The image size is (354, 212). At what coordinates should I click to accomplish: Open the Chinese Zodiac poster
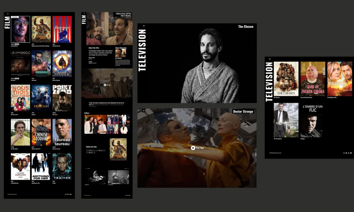(x=41, y=132)
